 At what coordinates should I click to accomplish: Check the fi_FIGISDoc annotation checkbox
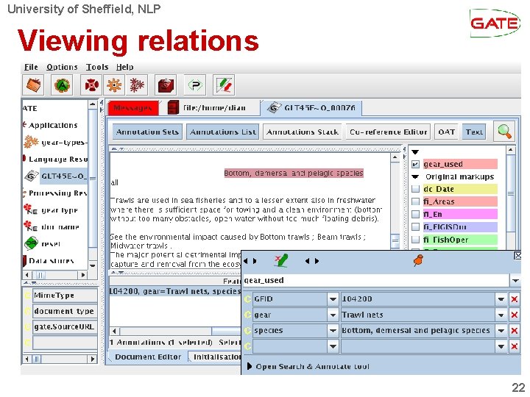pyautogui.click(x=415, y=227)
